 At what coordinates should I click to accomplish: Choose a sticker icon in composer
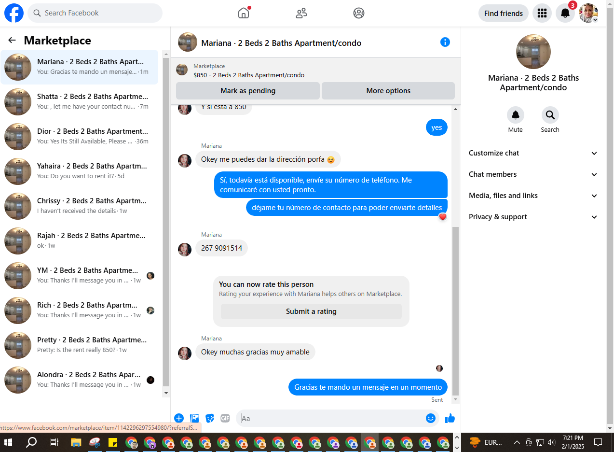[x=210, y=418]
